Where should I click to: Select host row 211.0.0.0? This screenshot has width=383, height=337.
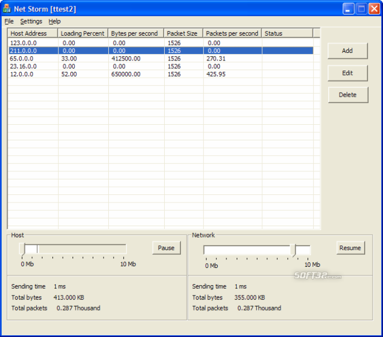[x=161, y=51]
